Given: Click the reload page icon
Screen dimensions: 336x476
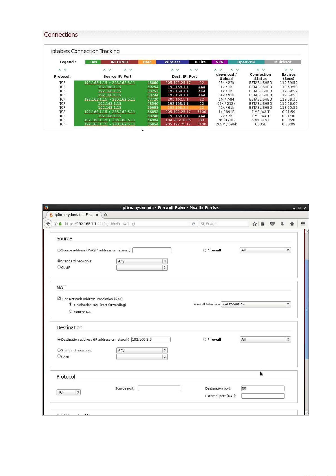Looking at the screenshot, I should 194,224.
